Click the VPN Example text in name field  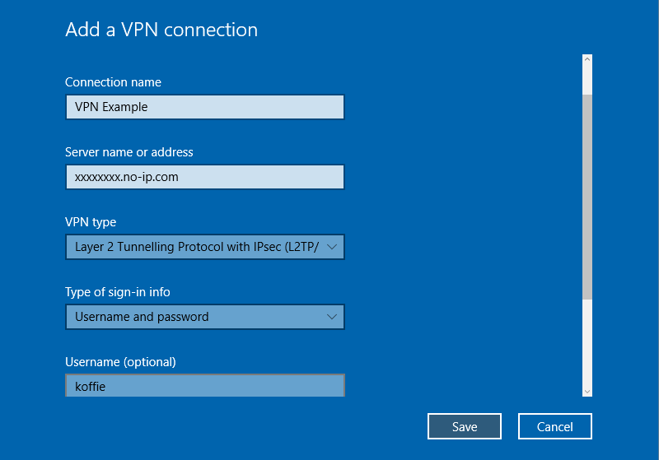(111, 107)
